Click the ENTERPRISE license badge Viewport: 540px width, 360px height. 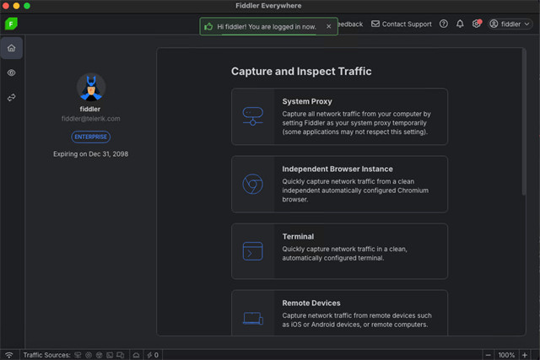(91, 137)
